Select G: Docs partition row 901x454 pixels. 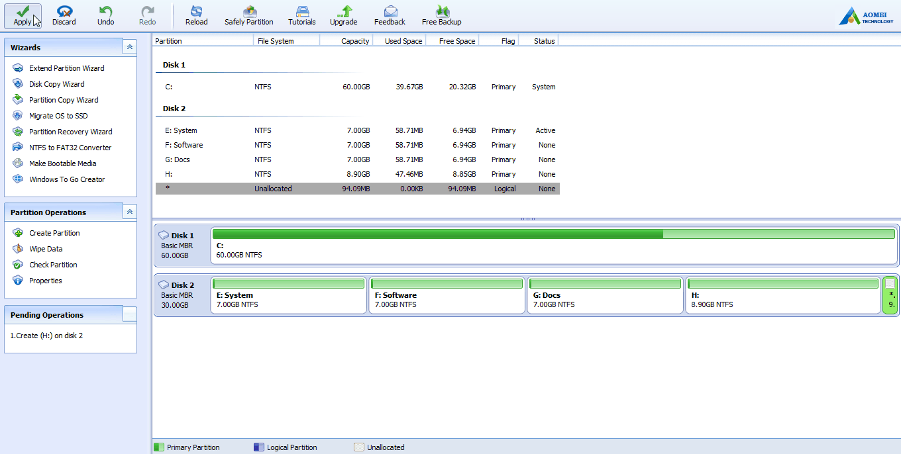(358, 159)
